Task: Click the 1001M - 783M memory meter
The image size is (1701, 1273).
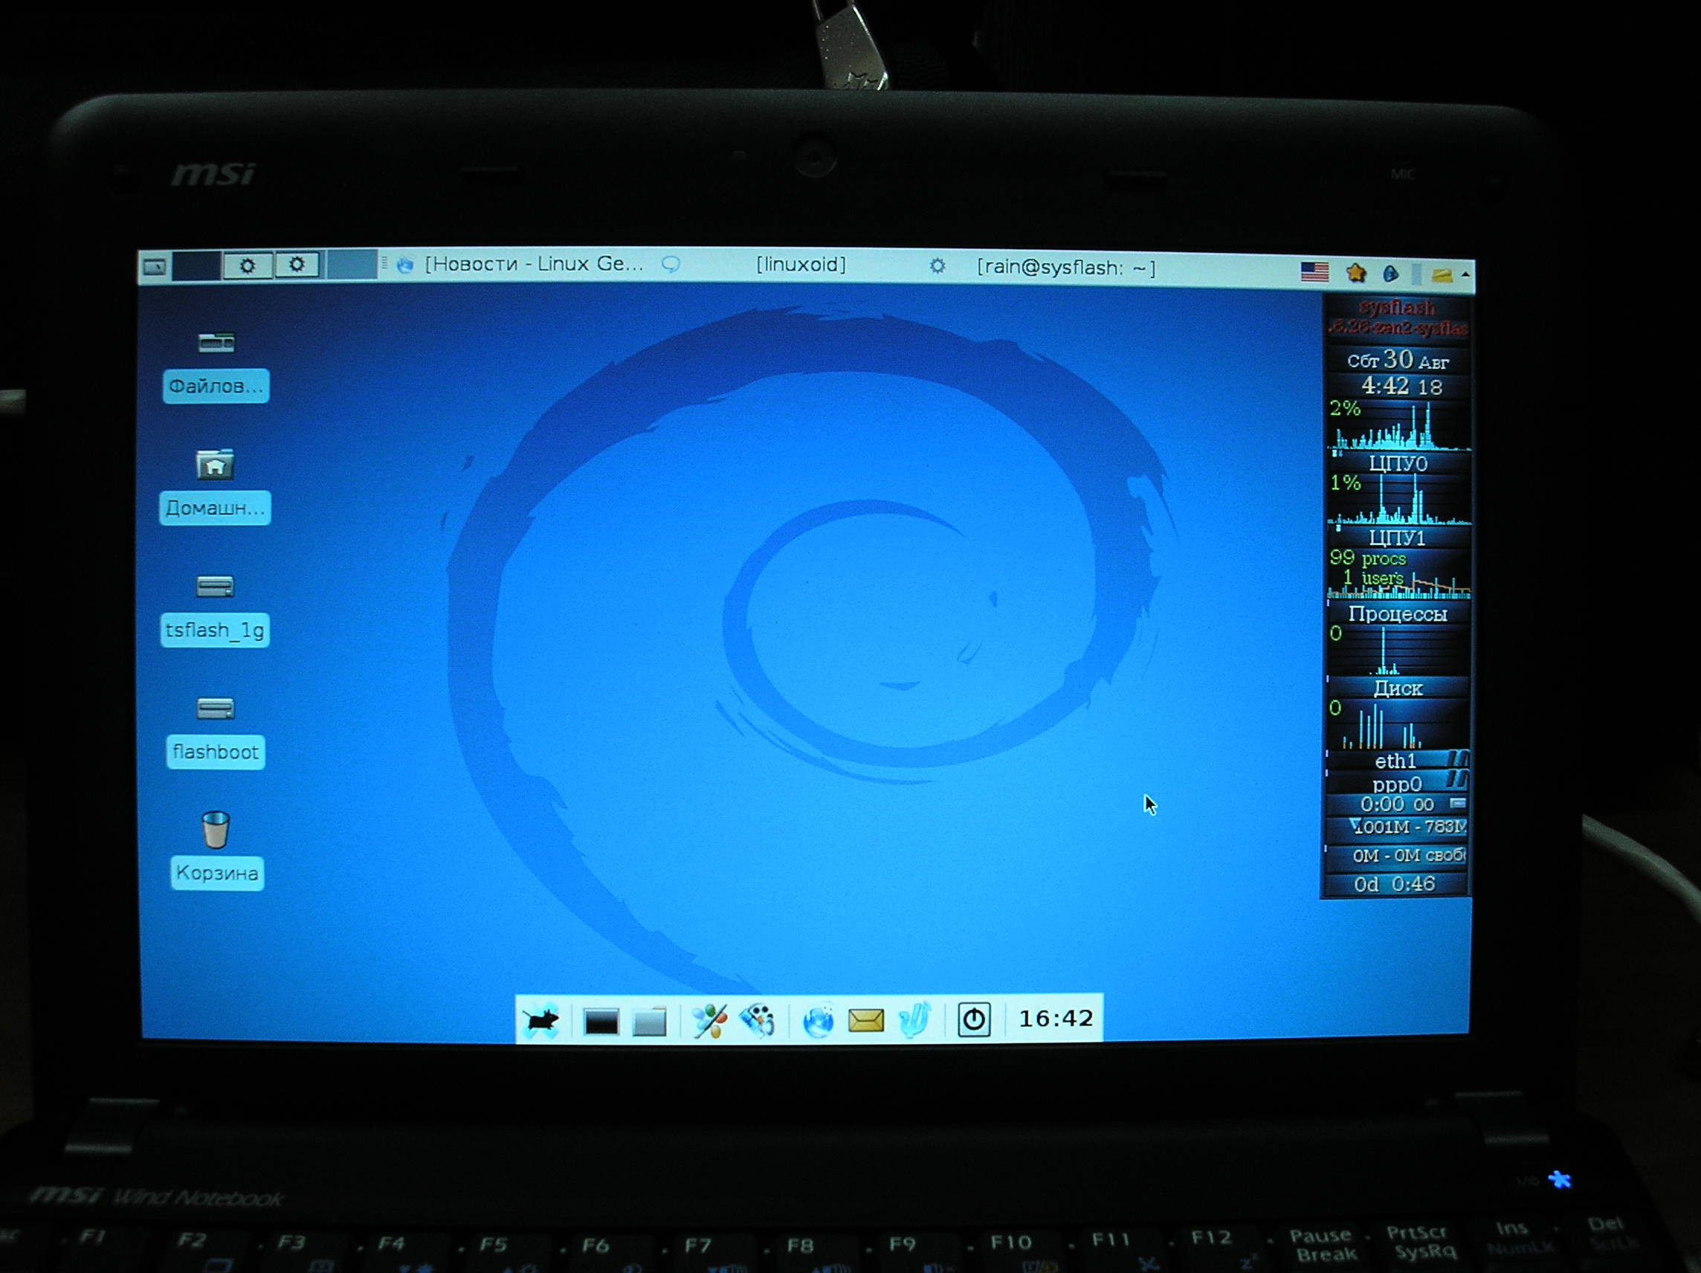Action: [1397, 827]
